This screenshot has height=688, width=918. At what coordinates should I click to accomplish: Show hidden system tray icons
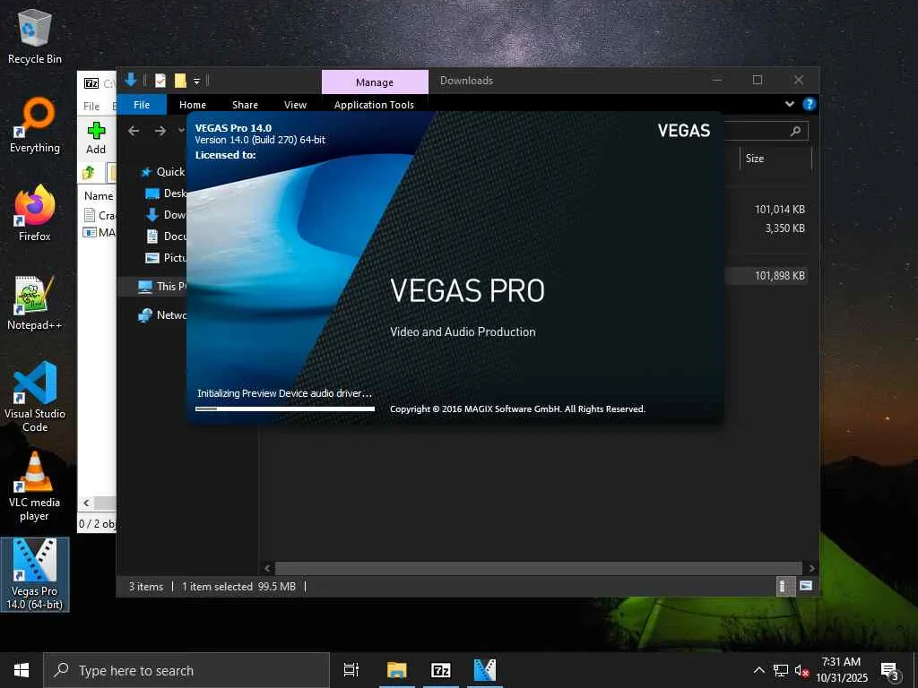click(758, 670)
